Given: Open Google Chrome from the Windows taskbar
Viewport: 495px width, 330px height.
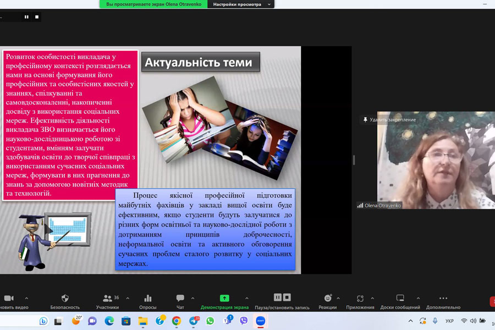Looking at the screenshot, I should point(176,321).
